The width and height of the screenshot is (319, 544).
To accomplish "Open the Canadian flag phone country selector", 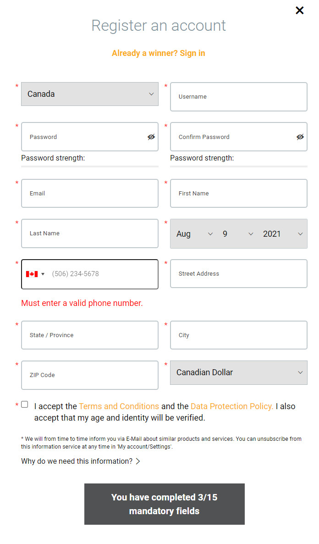I will [x=35, y=274].
